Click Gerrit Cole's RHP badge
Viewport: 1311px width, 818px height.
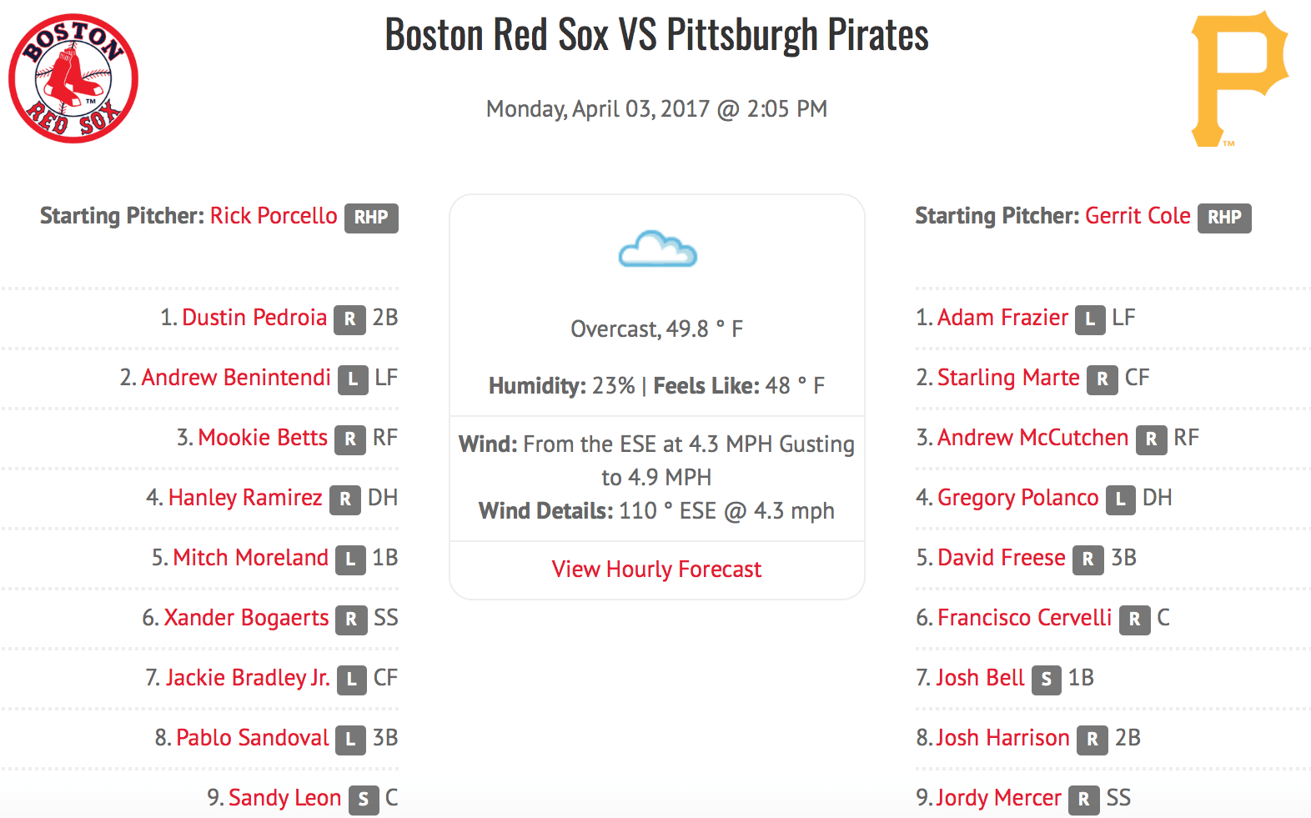tap(1224, 218)
